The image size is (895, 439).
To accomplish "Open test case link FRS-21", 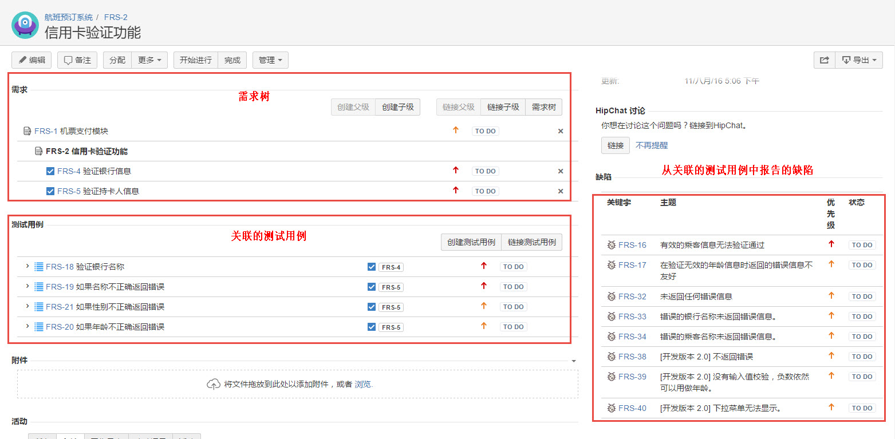I will (x=60, y=307).
